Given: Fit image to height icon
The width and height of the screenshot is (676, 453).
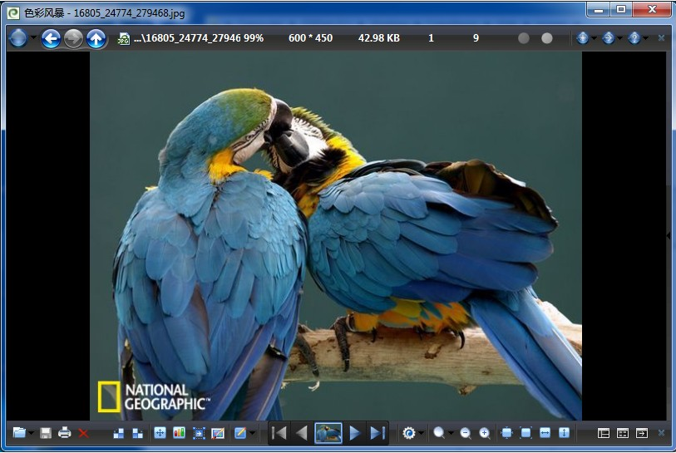Looking at the screenshot, I should click(x=564, y=433).
